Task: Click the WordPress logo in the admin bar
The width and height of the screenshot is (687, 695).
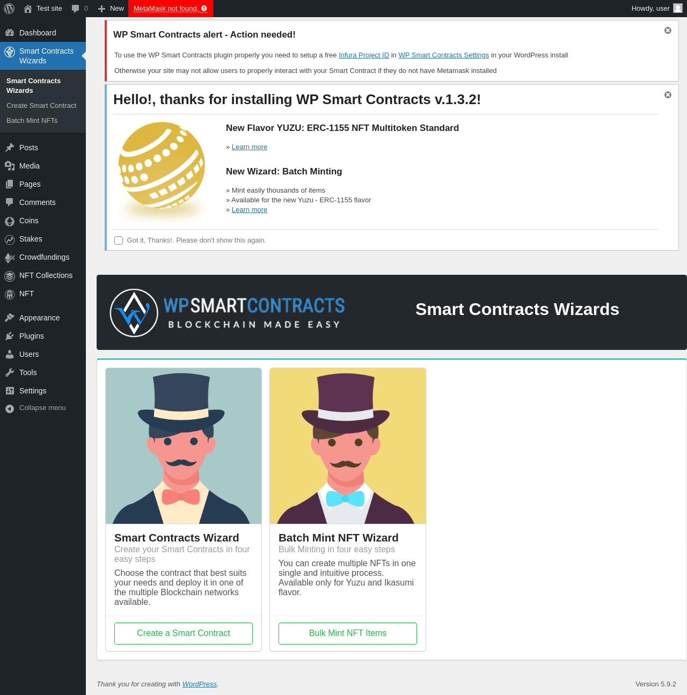Action: (x=9, y=9)
